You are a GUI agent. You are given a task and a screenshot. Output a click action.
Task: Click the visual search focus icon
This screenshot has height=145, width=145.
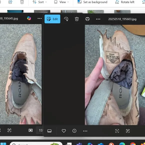[x=117, y=131]
